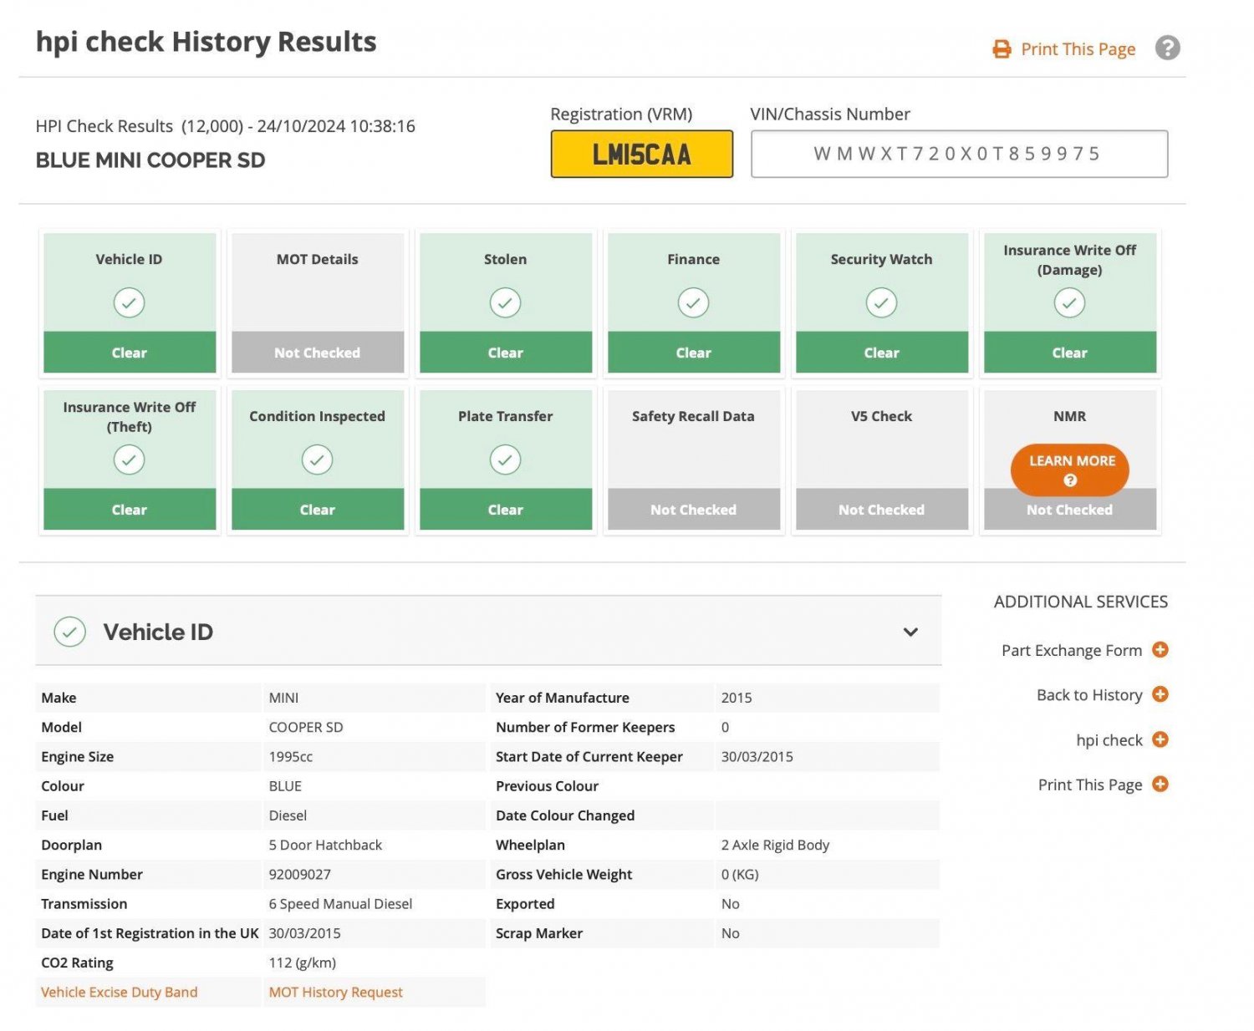Click the plus icon next to Part Exchange Form
The image size is (1254, 1031).
(x=1160, y=649)
